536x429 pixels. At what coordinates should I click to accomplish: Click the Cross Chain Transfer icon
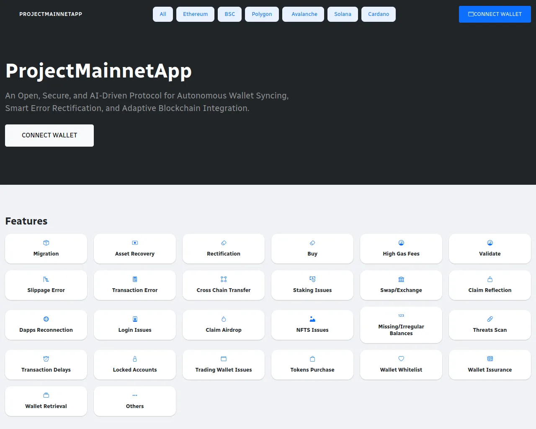coord(224,279)
